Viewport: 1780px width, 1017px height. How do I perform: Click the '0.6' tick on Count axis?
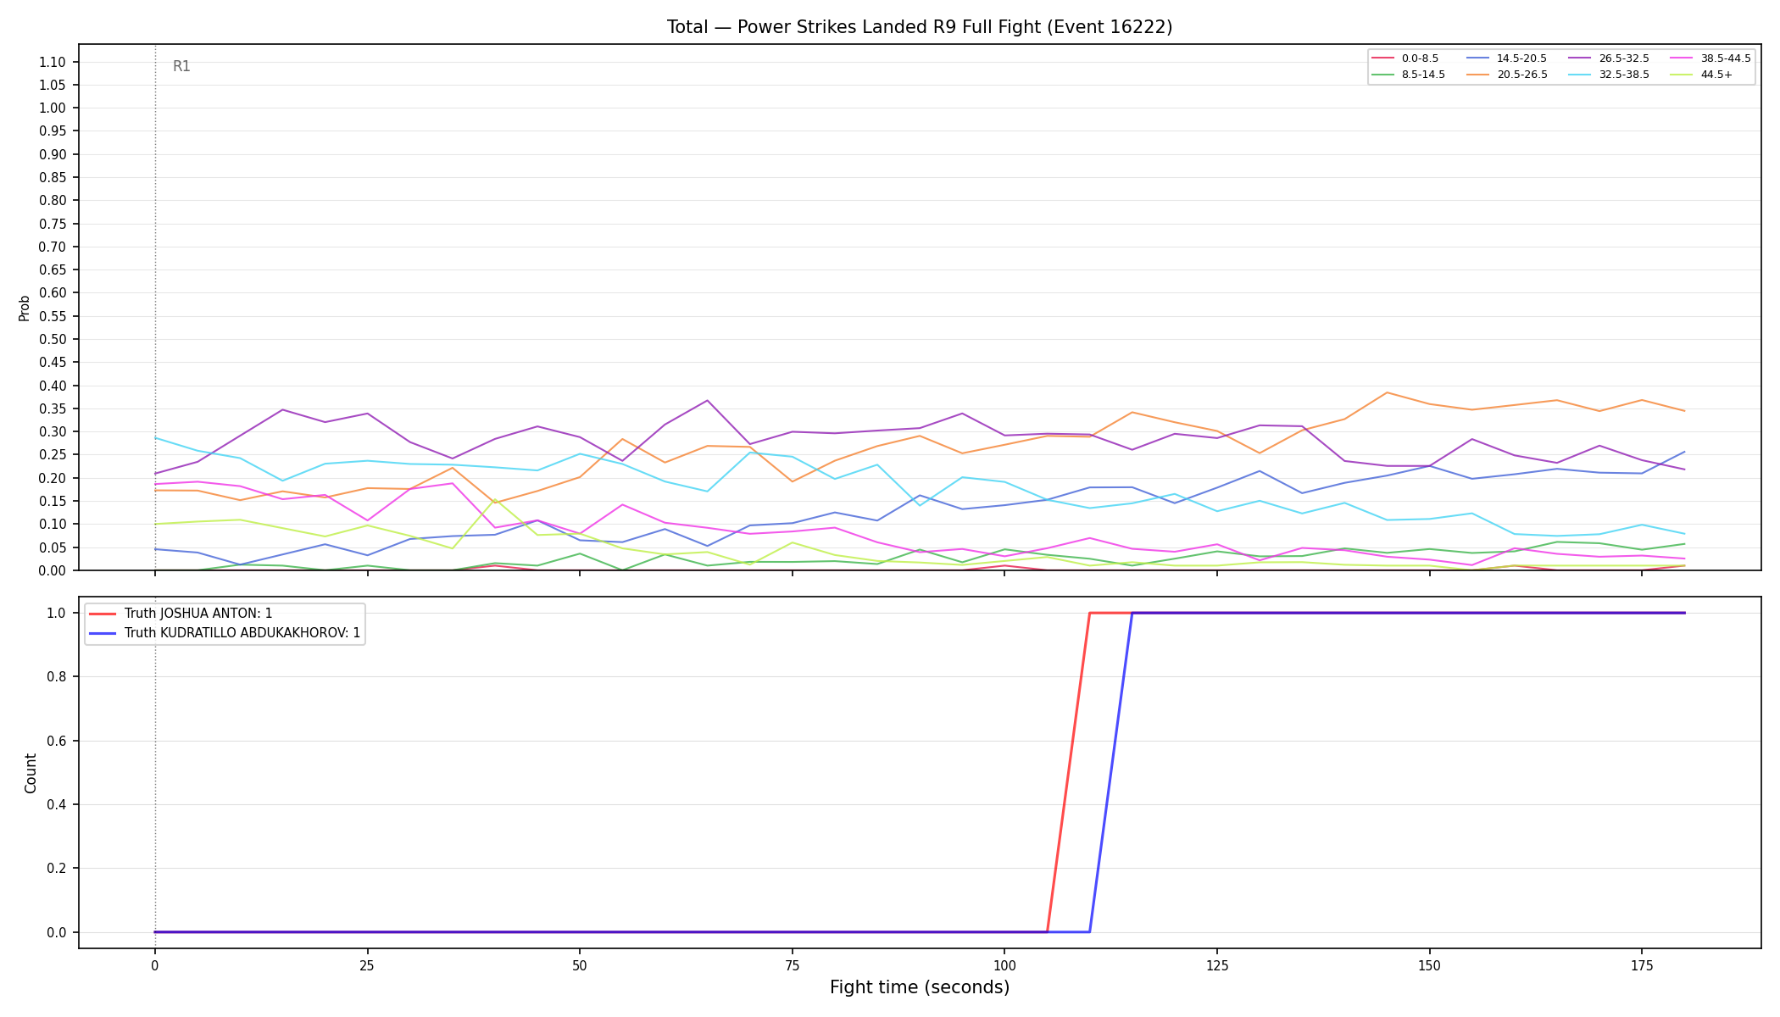[57, 741]
